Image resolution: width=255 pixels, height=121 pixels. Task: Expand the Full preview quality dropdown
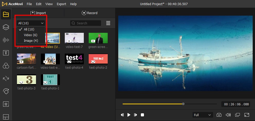[203, 115]
